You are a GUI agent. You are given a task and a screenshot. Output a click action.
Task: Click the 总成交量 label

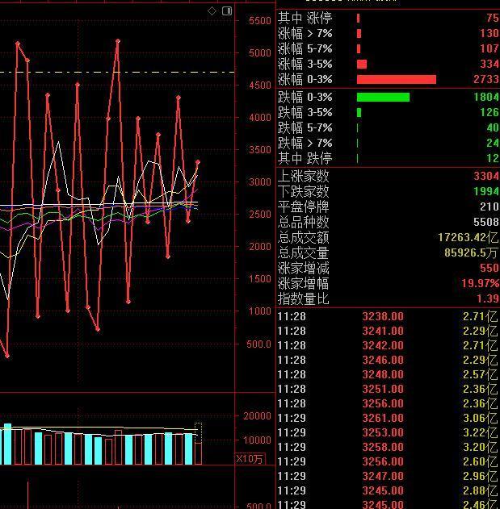click(x=304, y=252)
